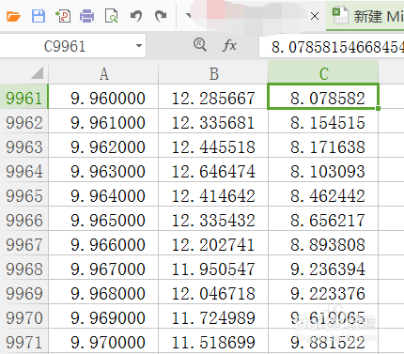
Task: Click cell containing 9.962000
Action: point(103,146)
